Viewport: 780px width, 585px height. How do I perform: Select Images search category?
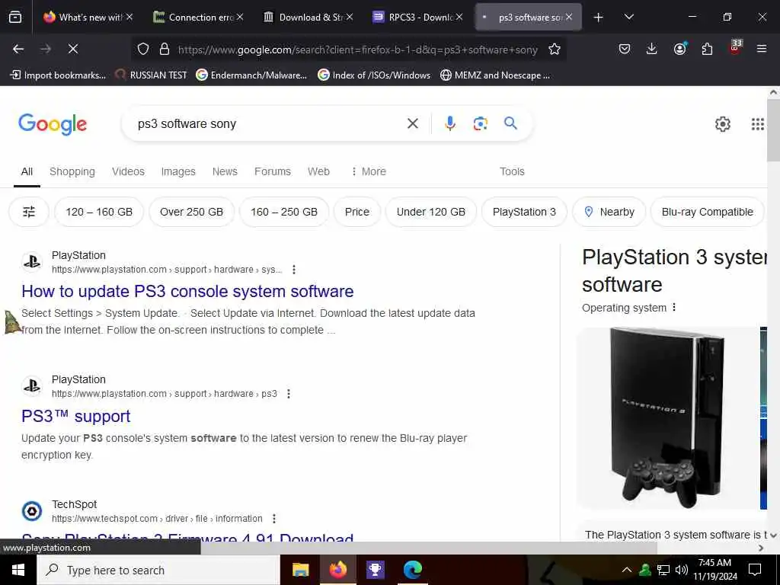pyautogui.click(x=178, y=171)
